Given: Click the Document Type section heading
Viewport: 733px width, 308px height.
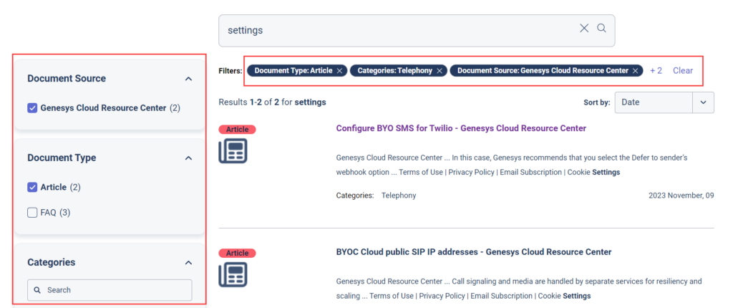Looking at the screenshot, I should [x=62, y=158].
